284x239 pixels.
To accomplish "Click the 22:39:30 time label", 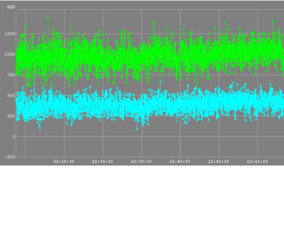I will pos(141,162).
